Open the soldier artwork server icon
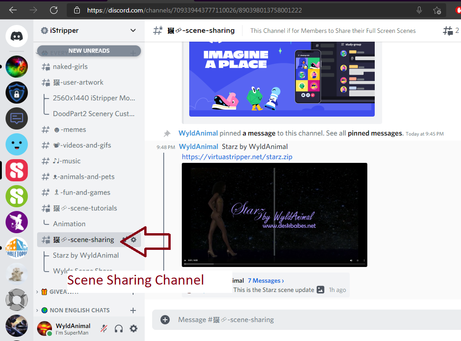This screenshot has height=341, width=461. coord(17,326)
